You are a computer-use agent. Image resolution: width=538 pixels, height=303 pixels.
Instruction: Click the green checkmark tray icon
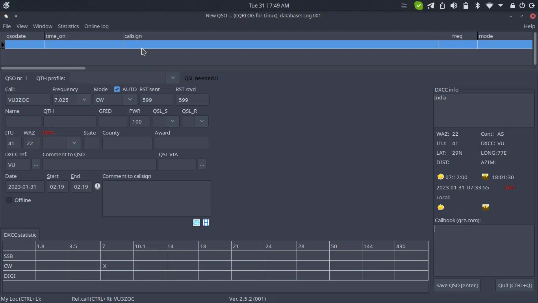point(419,6)
